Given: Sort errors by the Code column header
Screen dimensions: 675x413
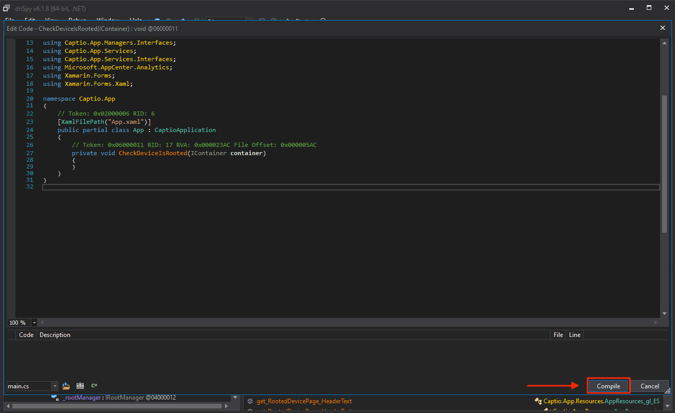Looking at the screenshot, I should 26,335.
